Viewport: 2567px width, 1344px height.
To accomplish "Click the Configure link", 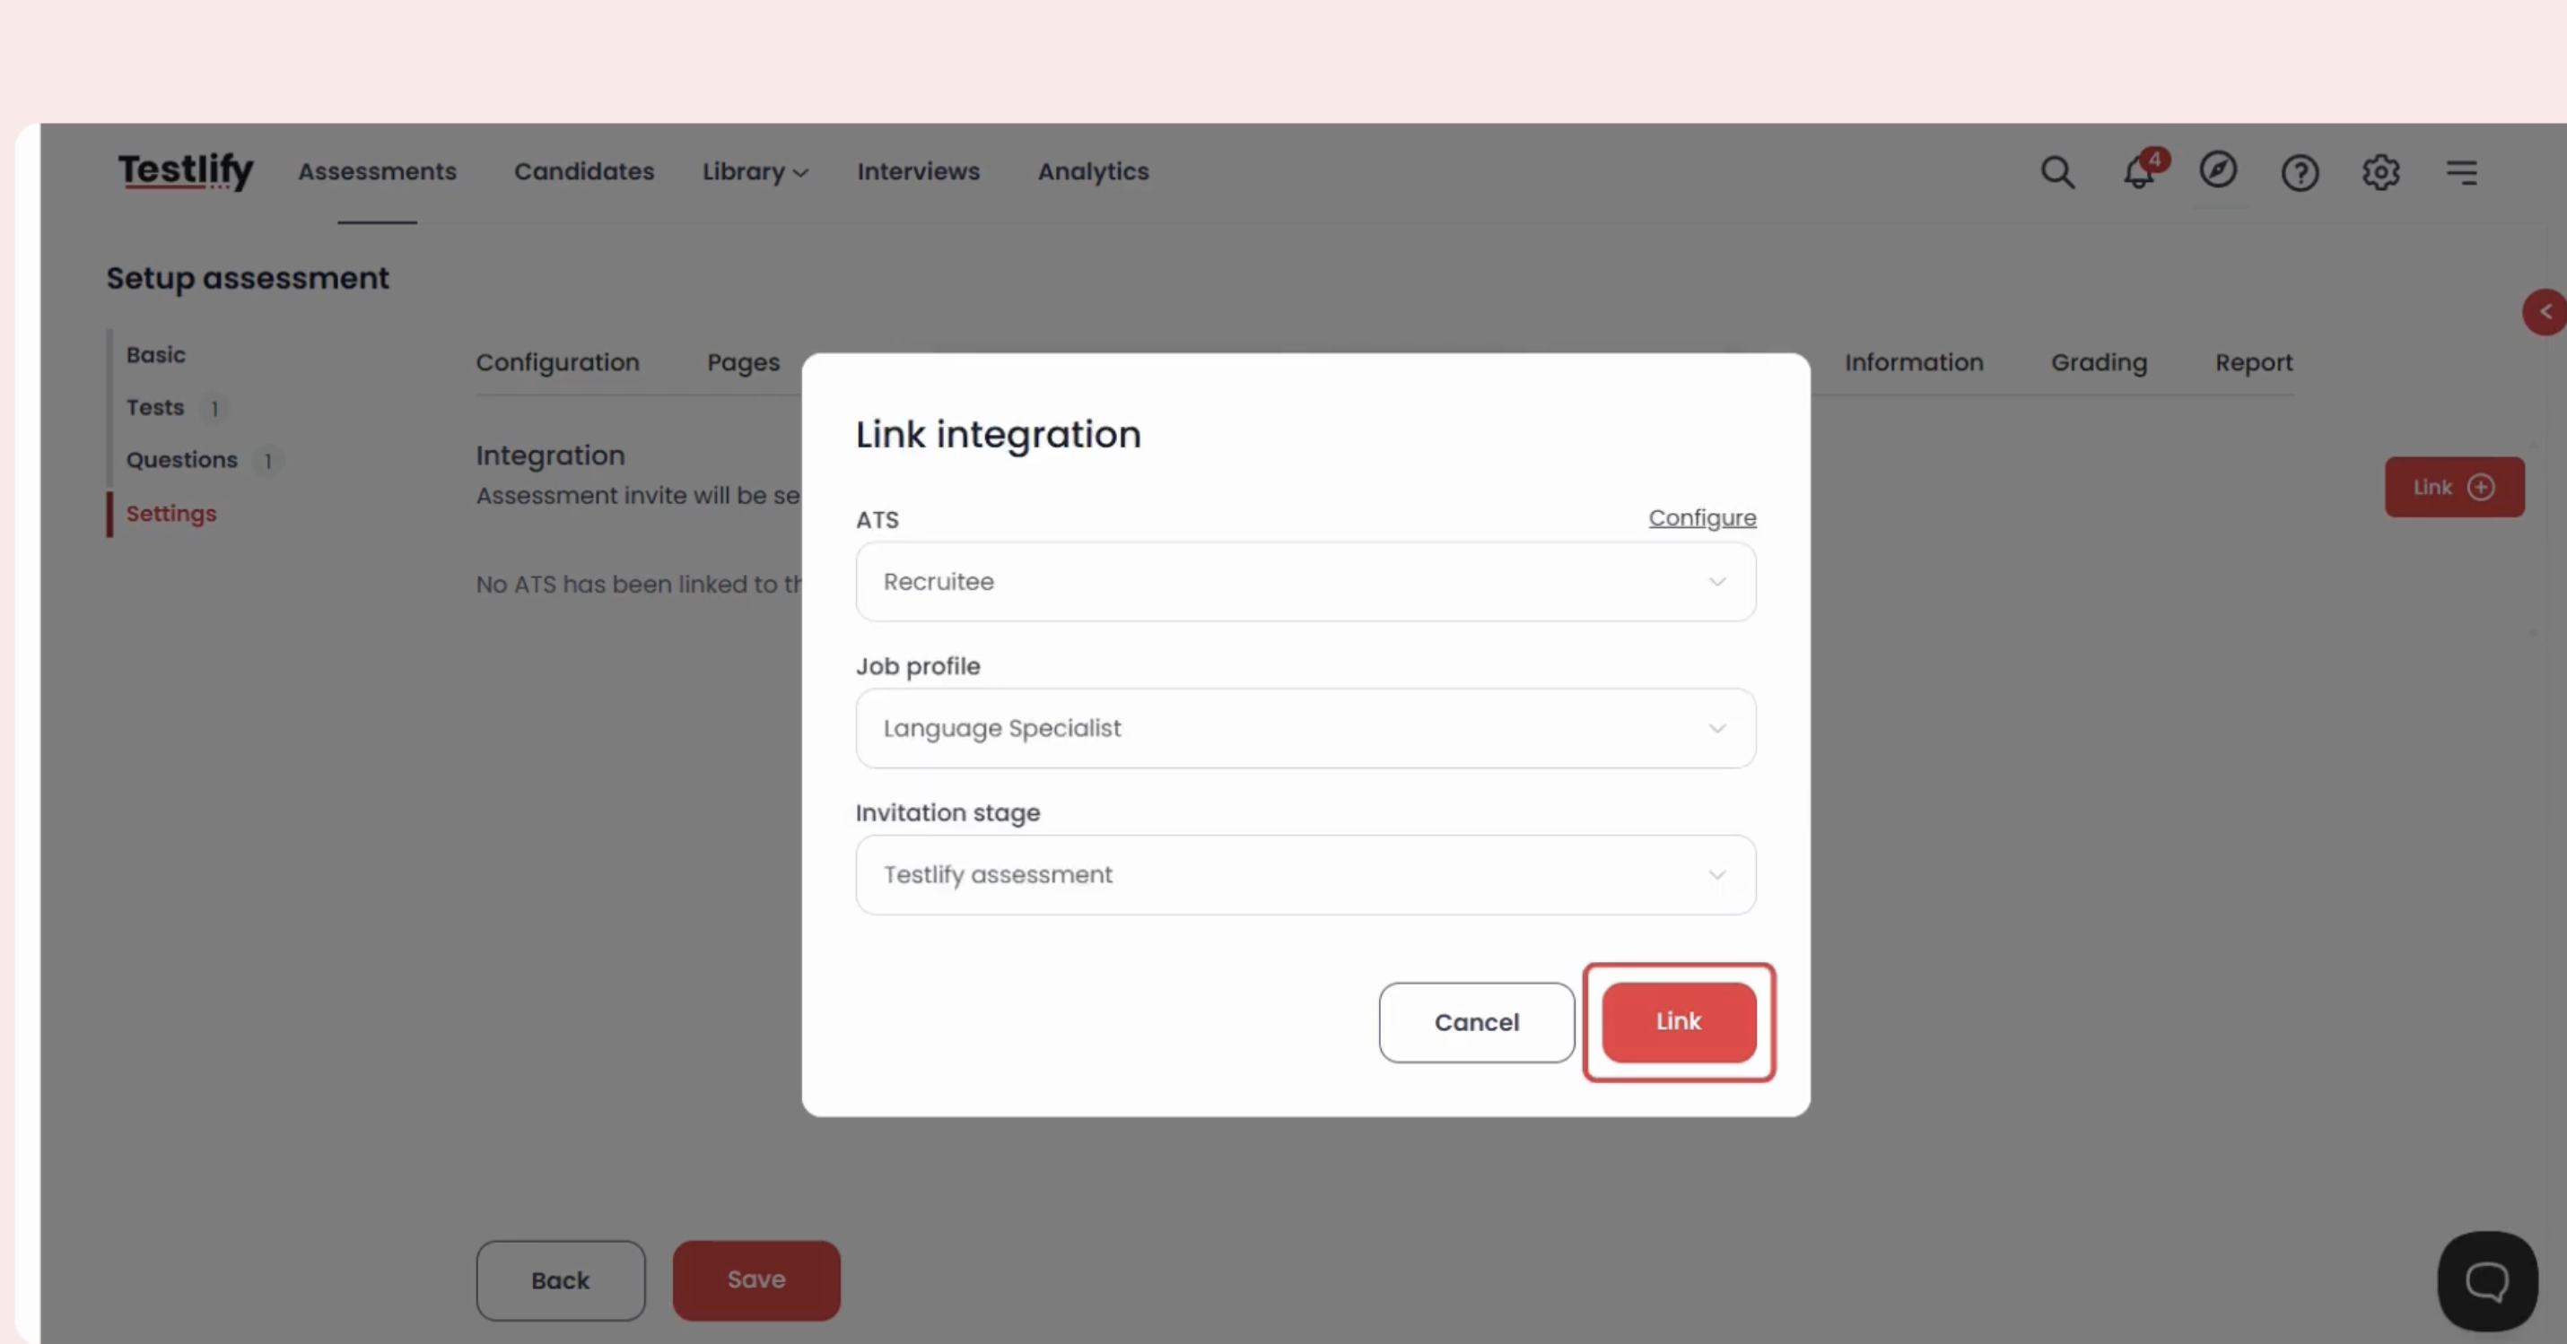I will pos(1701,517).
